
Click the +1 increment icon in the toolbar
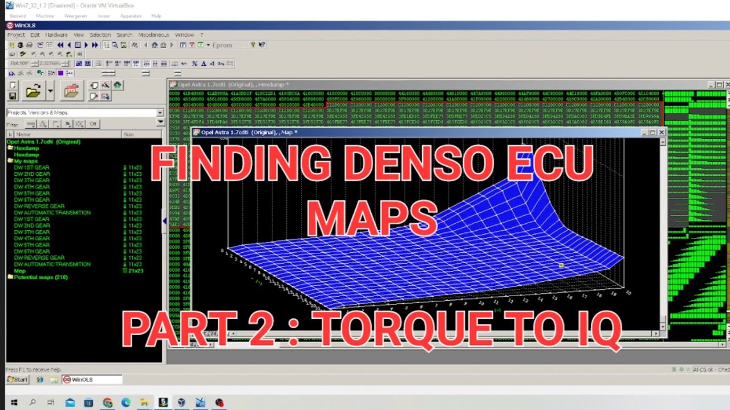(x=212, y=63)
